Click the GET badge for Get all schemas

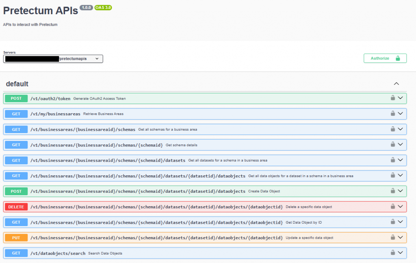click(16, 129)
